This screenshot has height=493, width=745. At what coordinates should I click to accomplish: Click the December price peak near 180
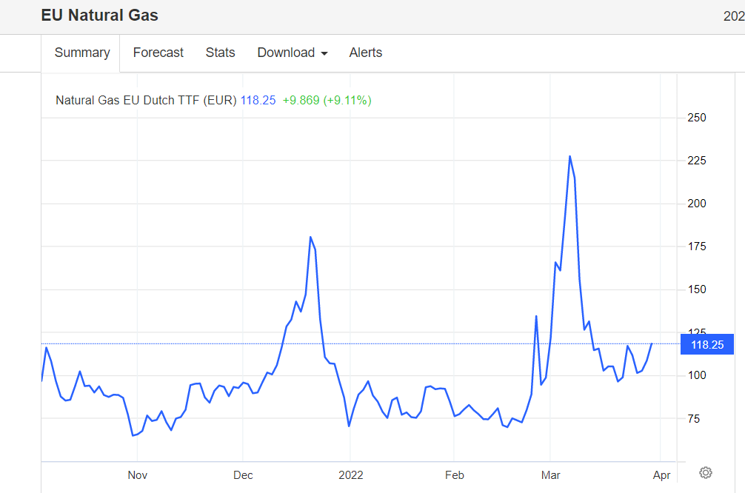310,237
